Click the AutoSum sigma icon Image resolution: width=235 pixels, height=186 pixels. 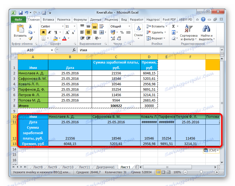click(x=173, y=26)
